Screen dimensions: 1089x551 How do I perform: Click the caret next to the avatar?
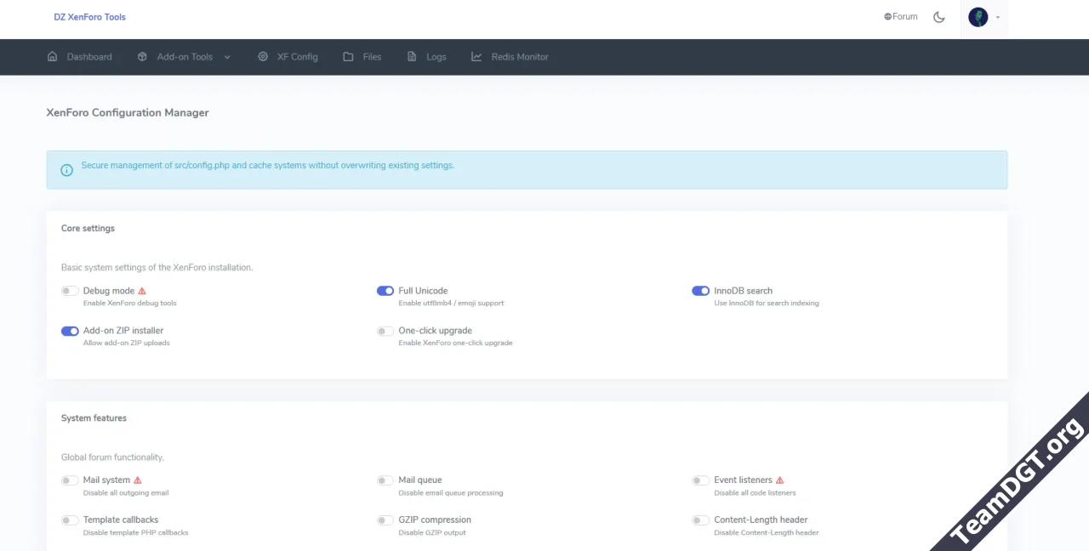click(x=998, y=17)
